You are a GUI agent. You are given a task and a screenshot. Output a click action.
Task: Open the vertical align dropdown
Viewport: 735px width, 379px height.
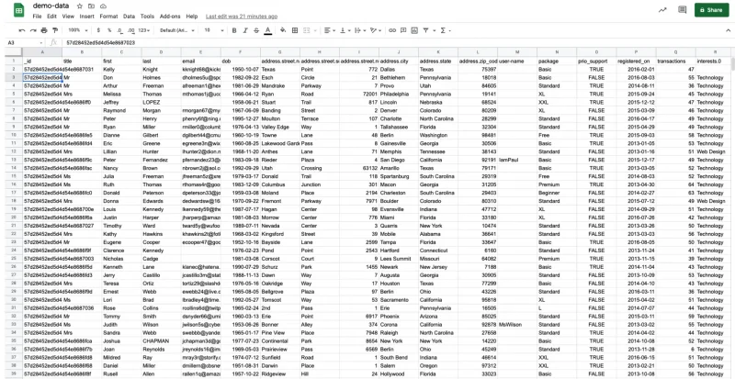(x=345, y=30)
